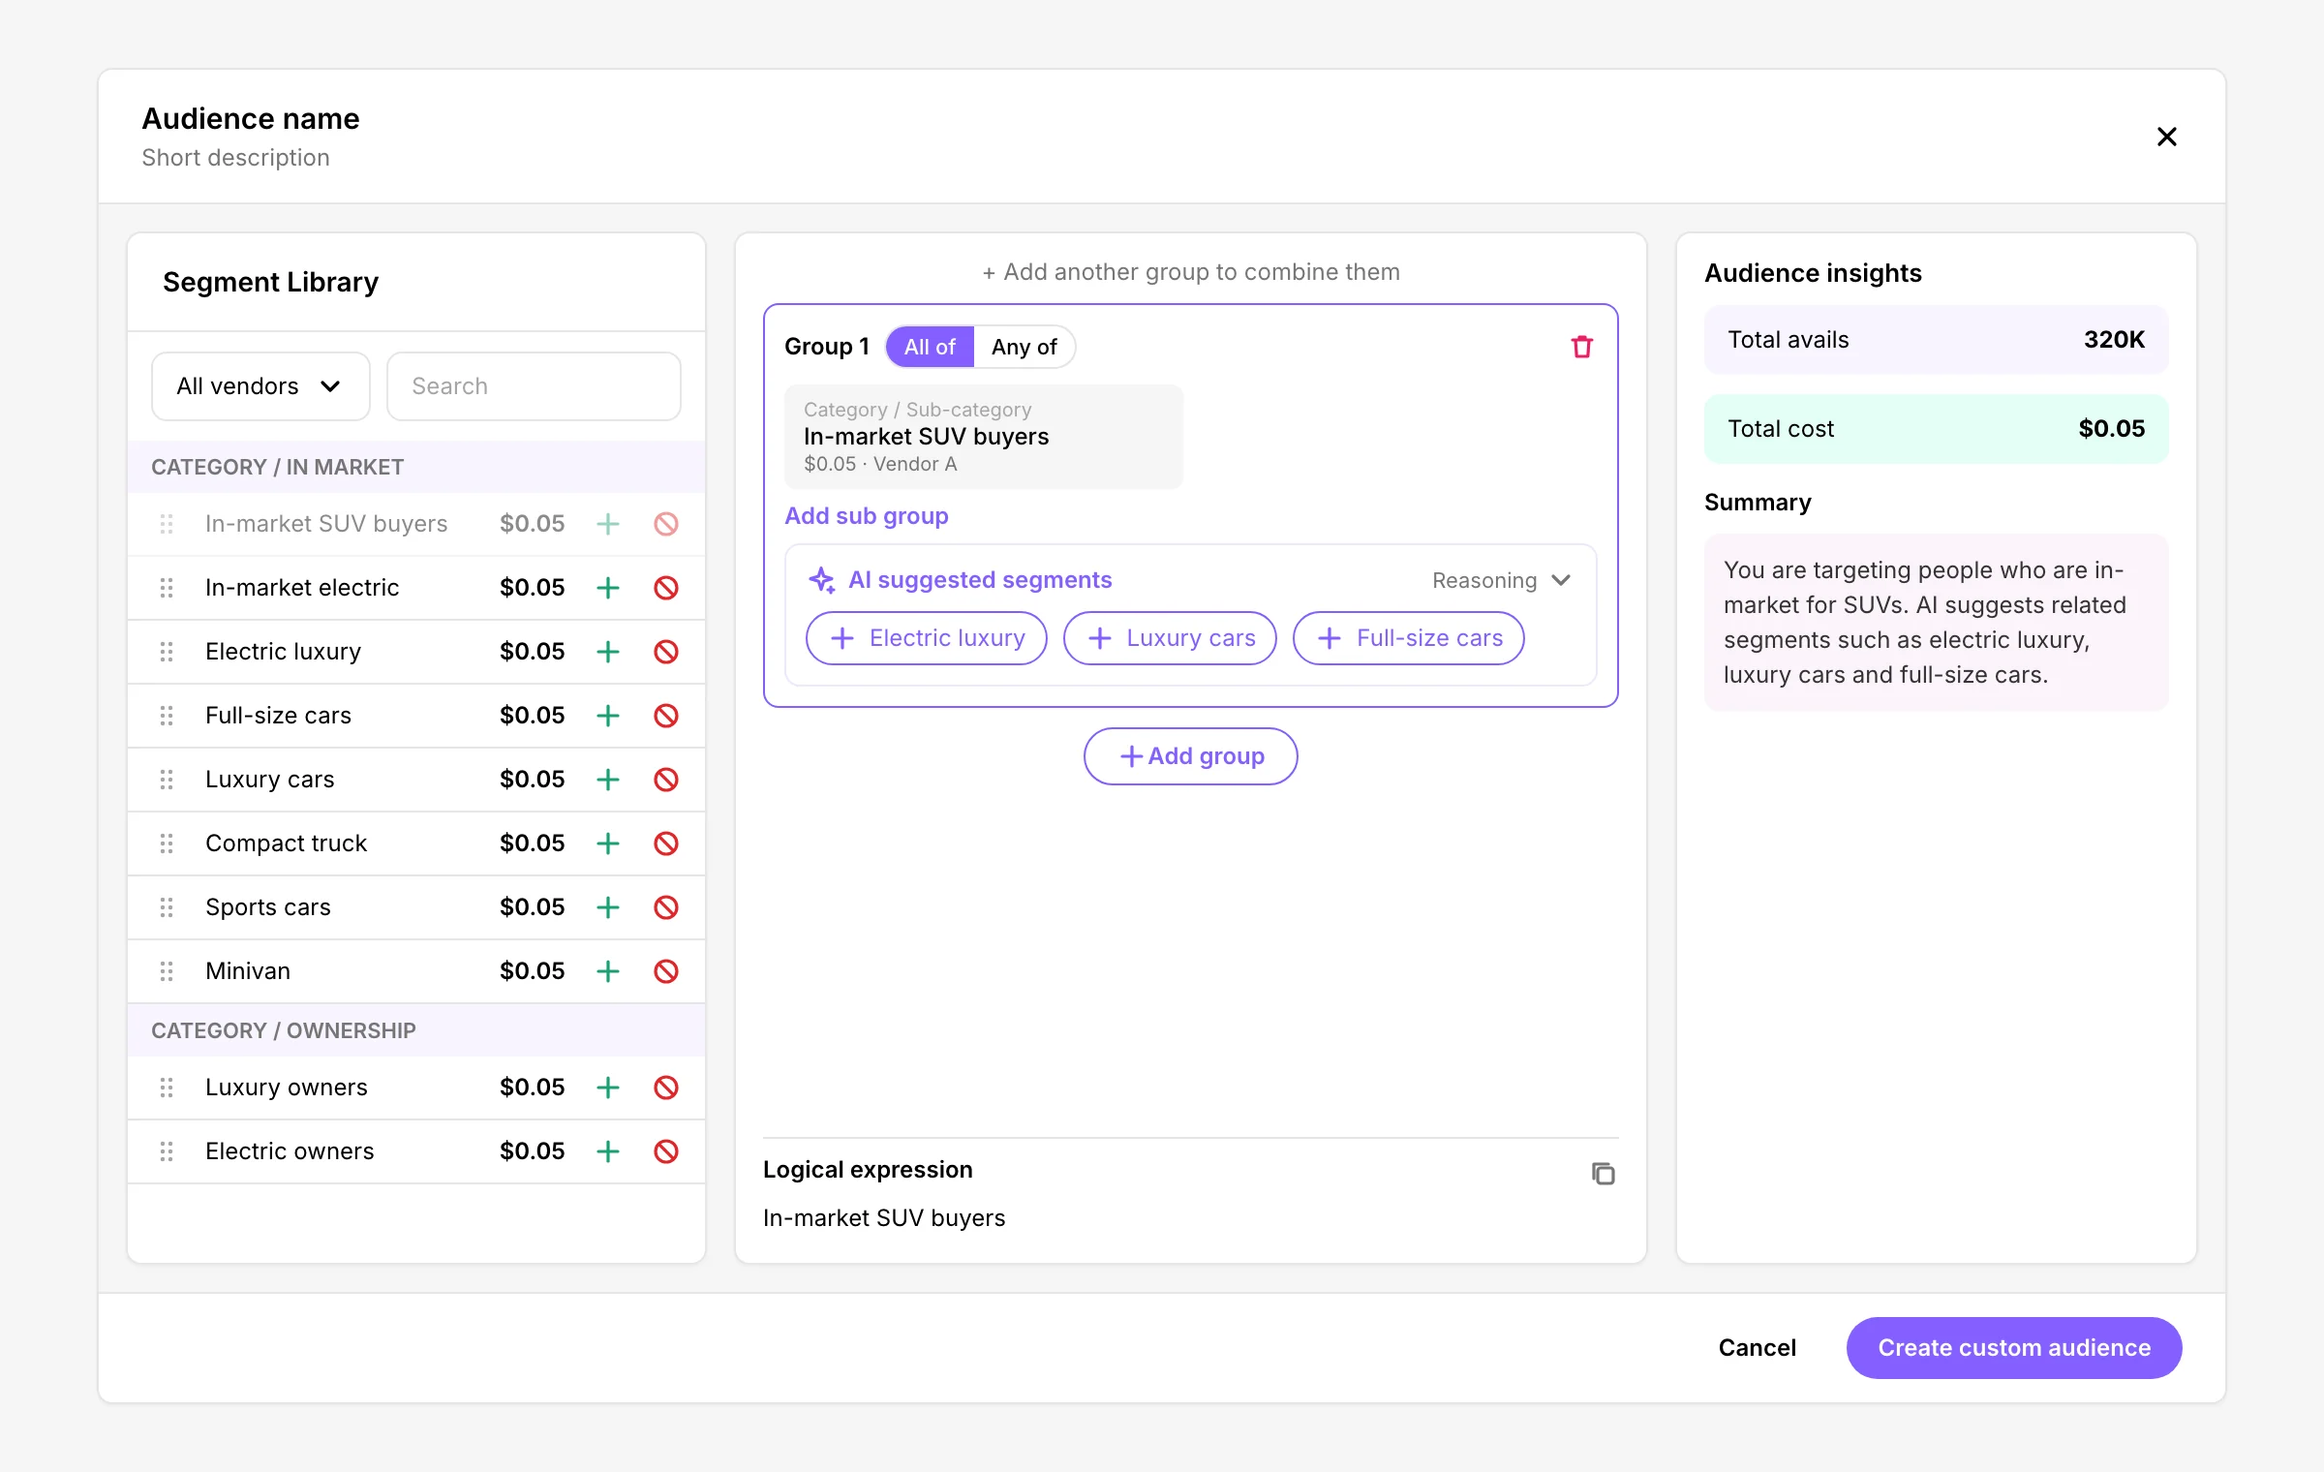Click the Short description text
2324x1472 pixels.
click(236, 158)
